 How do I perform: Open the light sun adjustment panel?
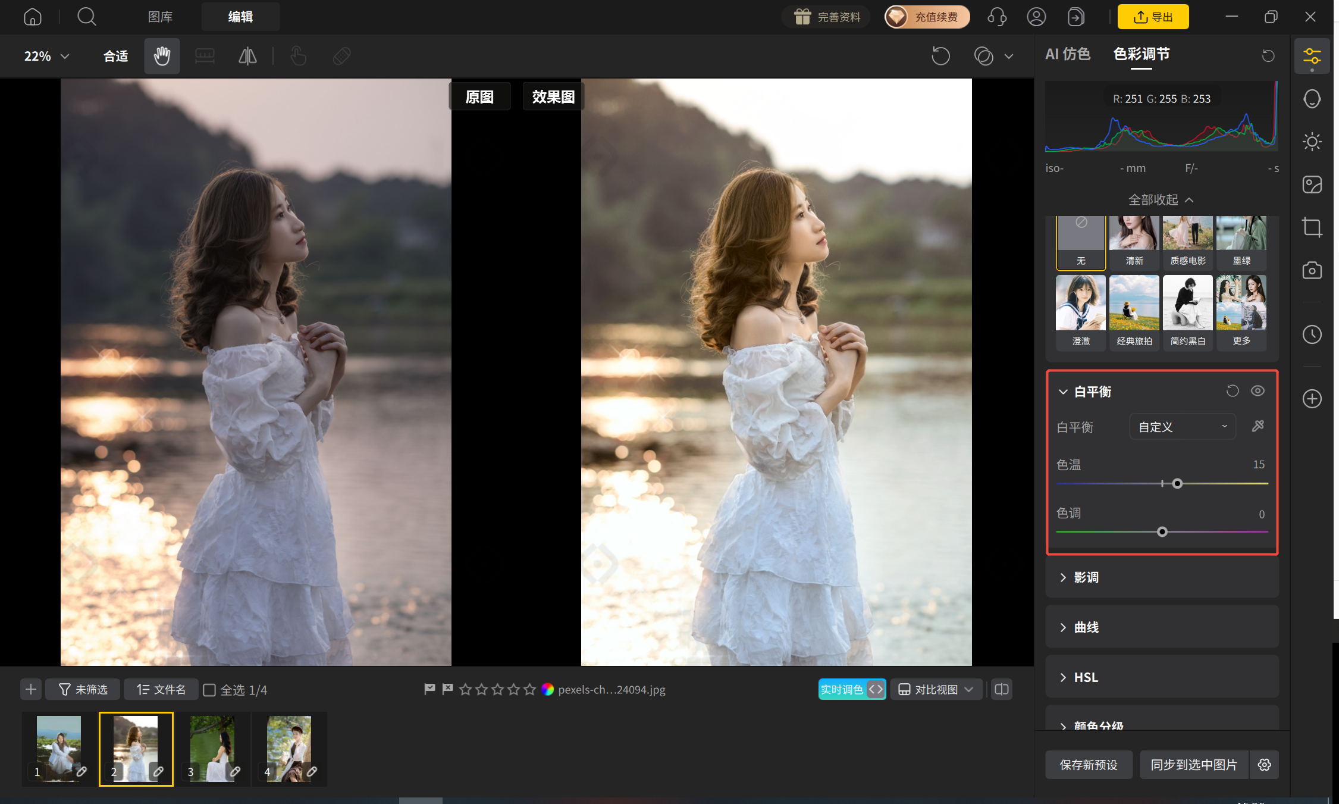point(1312,142)
